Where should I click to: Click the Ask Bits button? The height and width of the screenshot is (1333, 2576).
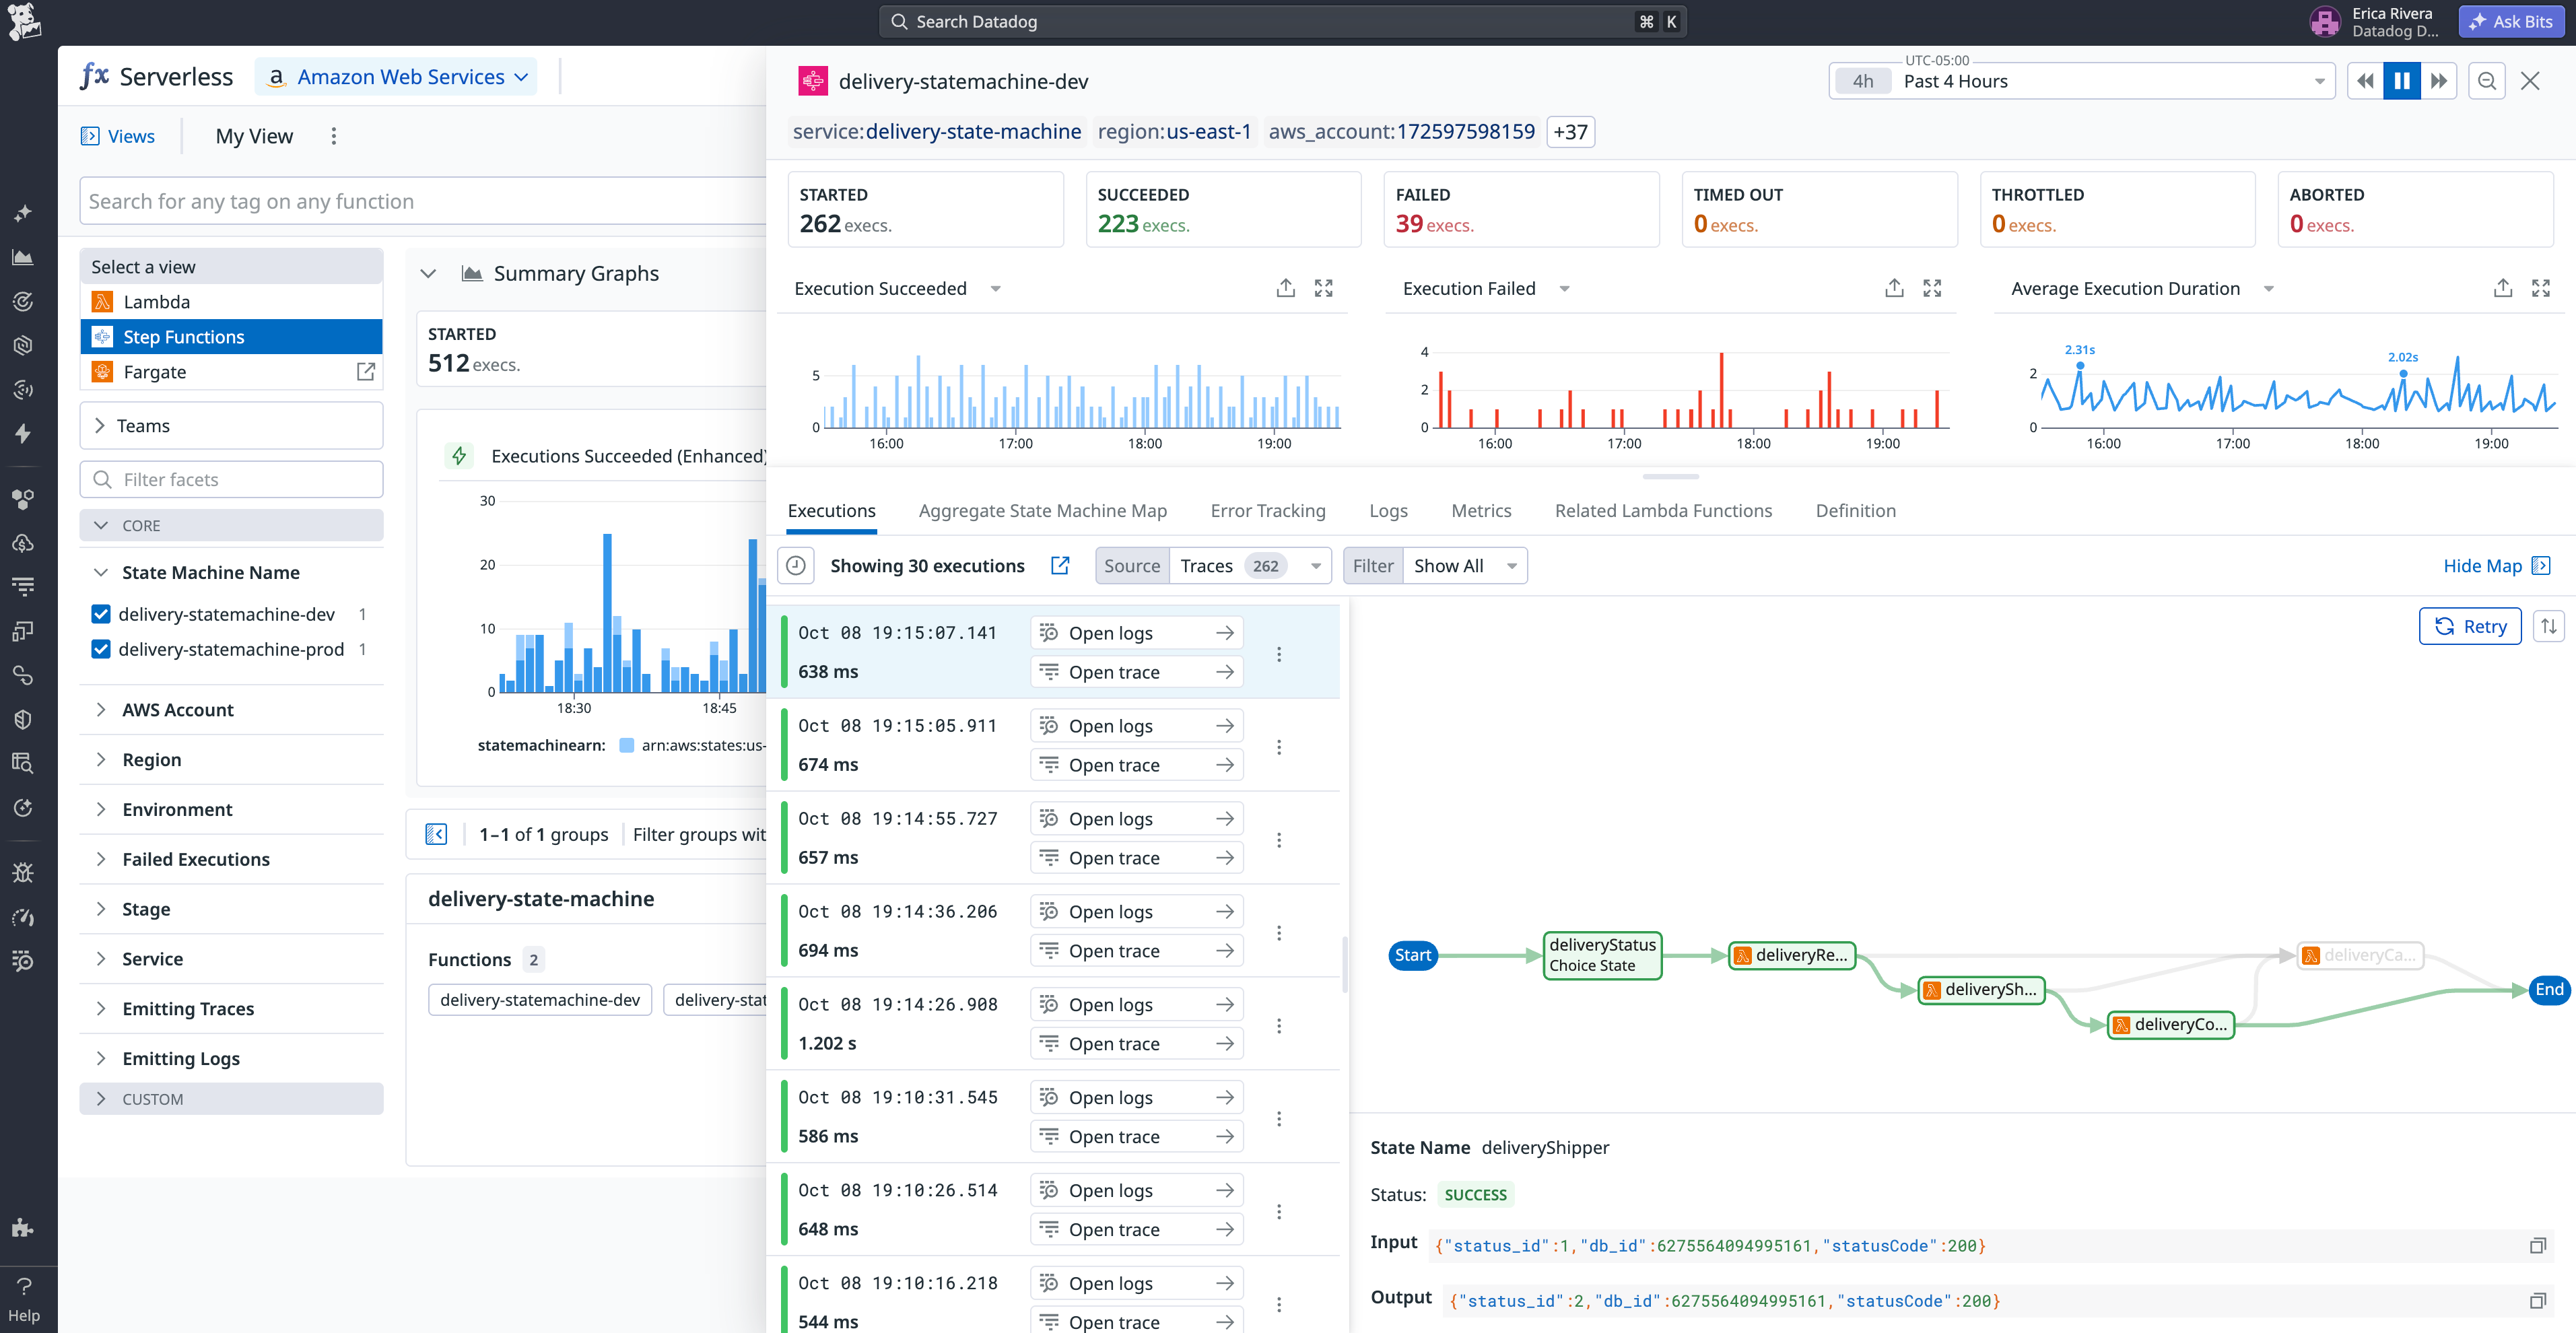click(x=2511, y=21)
